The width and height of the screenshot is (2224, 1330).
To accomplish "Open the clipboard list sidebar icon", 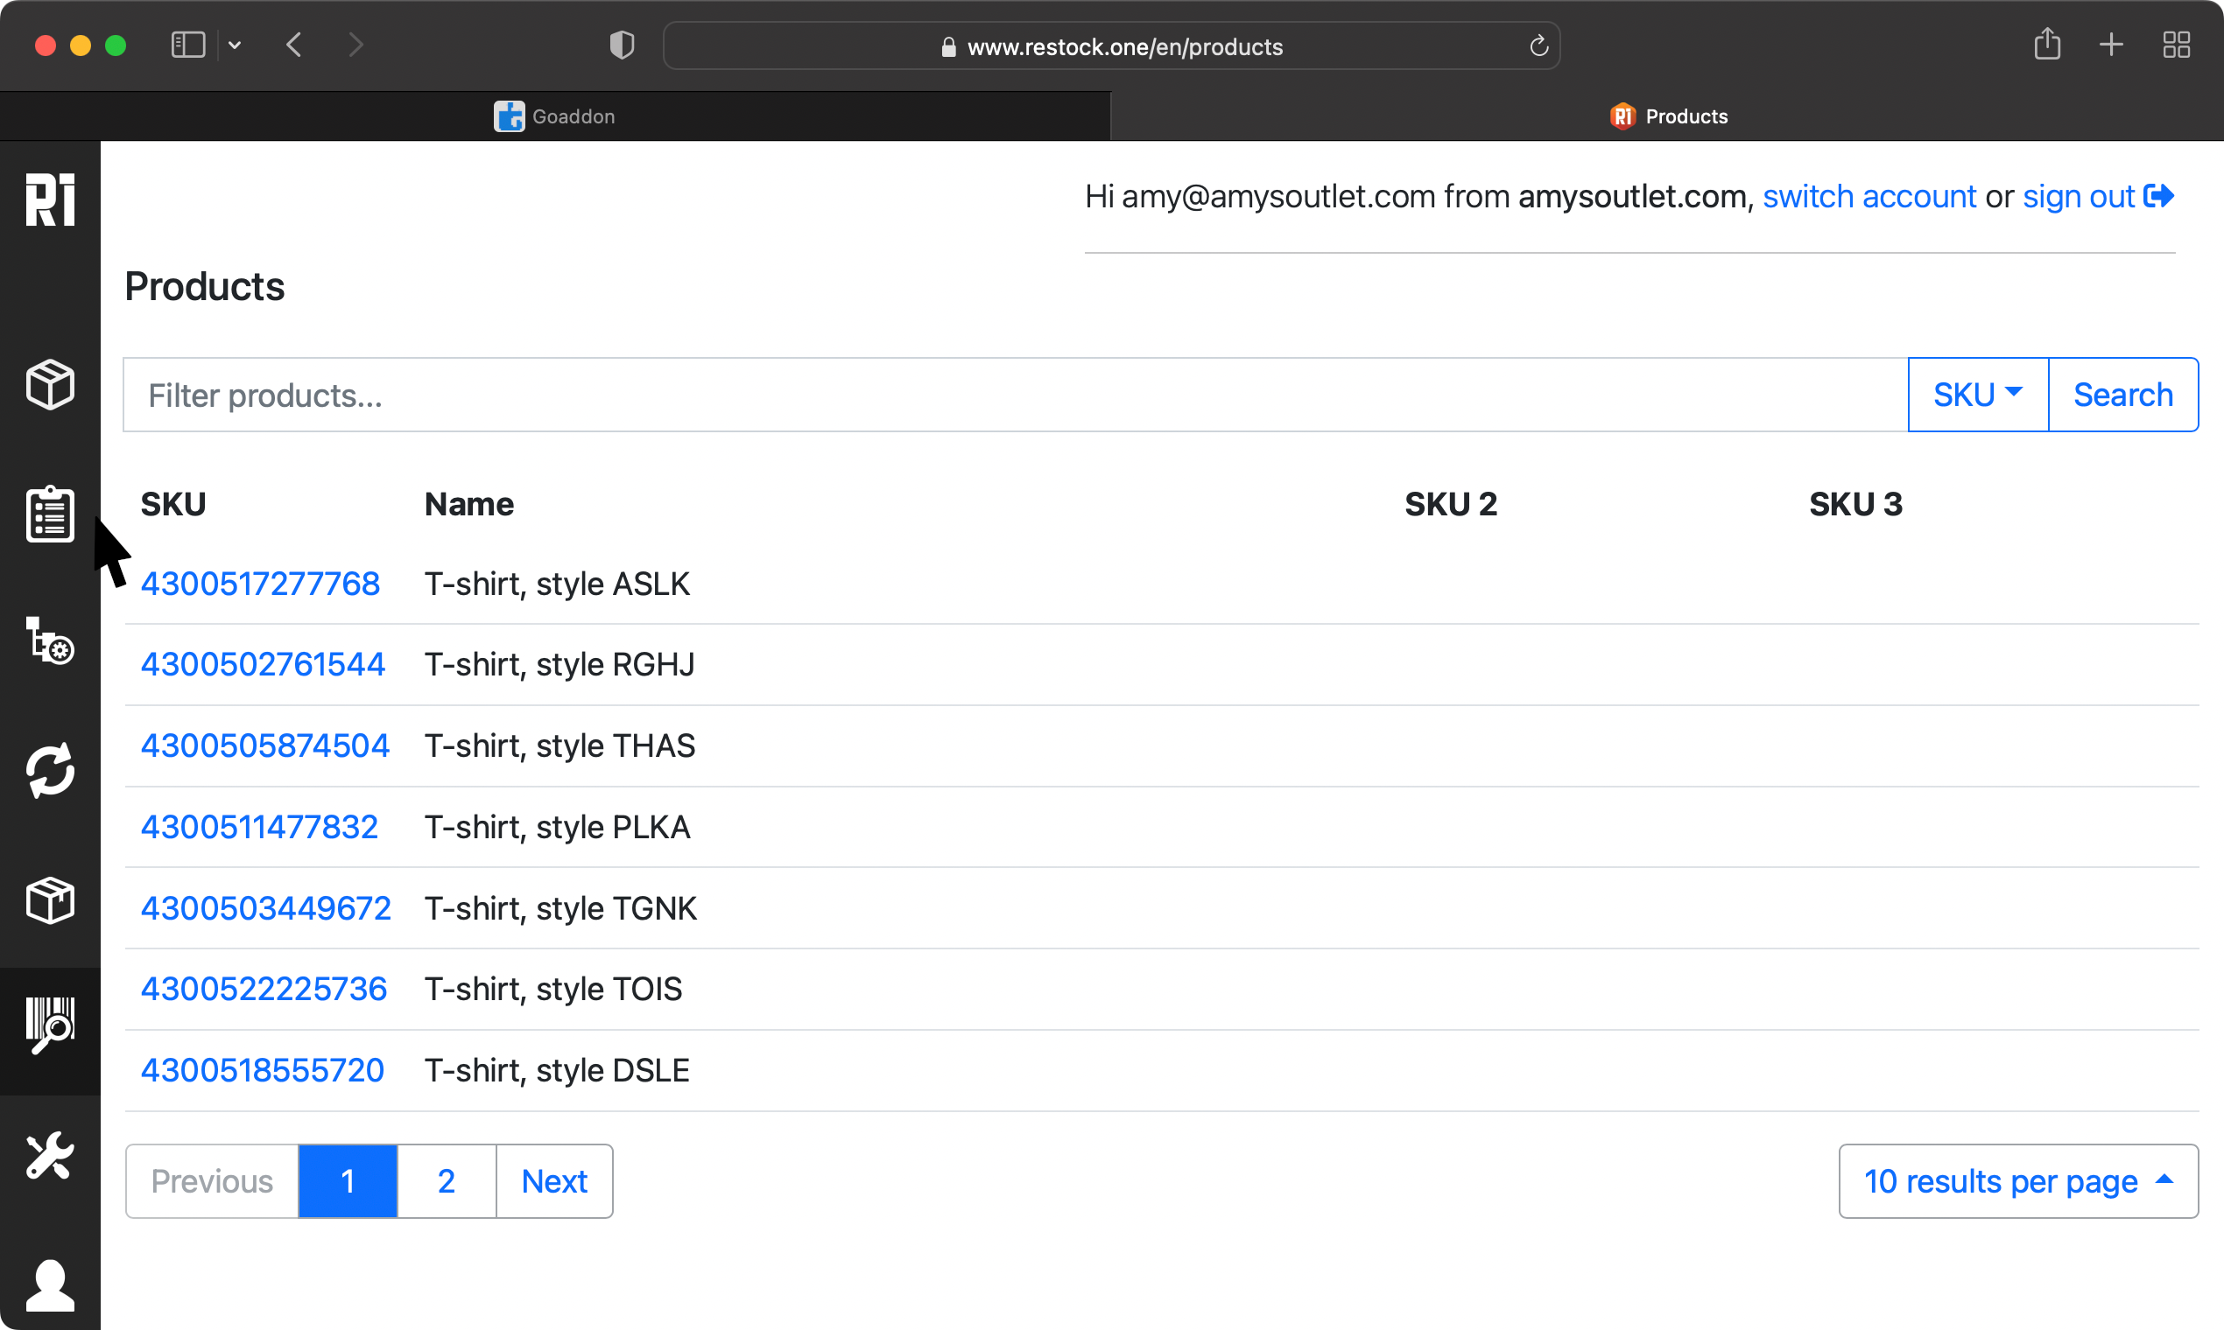I will pyautogui.click(x=50, y=514).
